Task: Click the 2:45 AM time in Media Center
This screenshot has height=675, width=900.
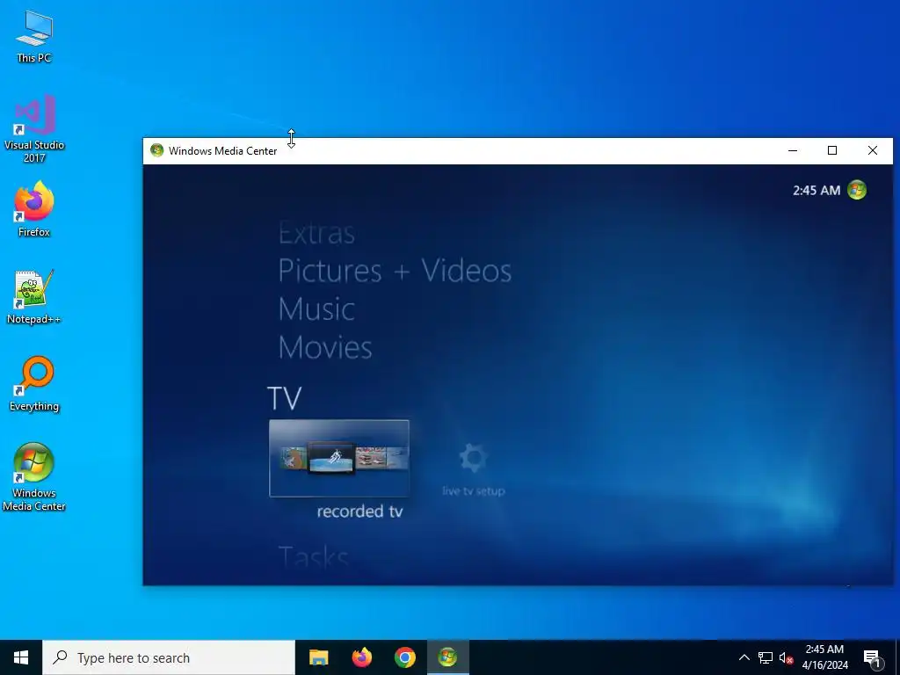Action: [817, 190]
